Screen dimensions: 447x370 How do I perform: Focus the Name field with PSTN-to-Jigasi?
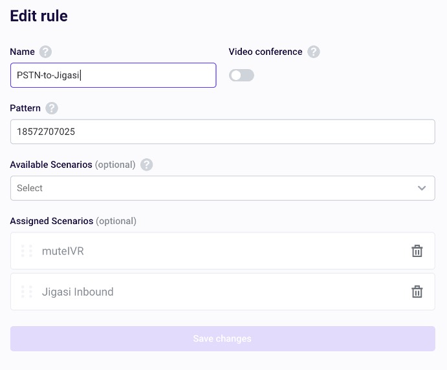[x=113, y=75]
